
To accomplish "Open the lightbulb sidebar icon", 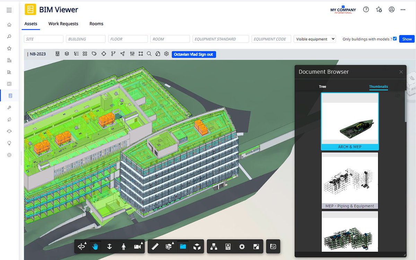I will [x=9, y=143].
